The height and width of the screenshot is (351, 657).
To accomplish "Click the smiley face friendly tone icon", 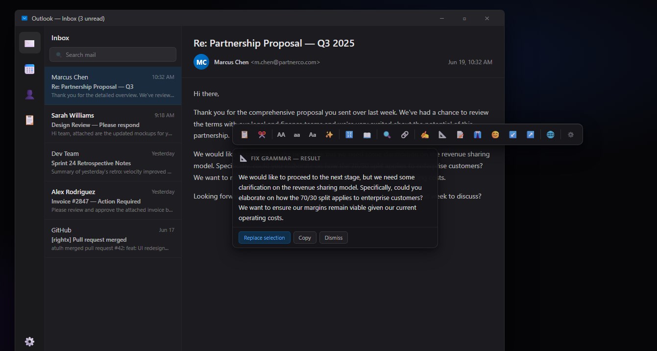I will (x=495, y=134).
